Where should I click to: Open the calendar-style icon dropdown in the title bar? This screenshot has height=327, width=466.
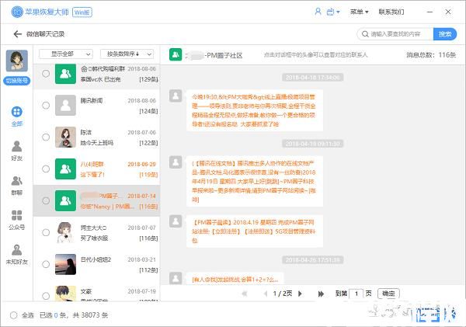333,12
